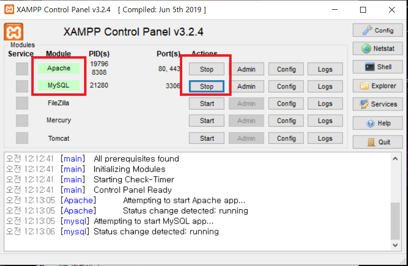Open Explorer folder button

click(378, 86)
